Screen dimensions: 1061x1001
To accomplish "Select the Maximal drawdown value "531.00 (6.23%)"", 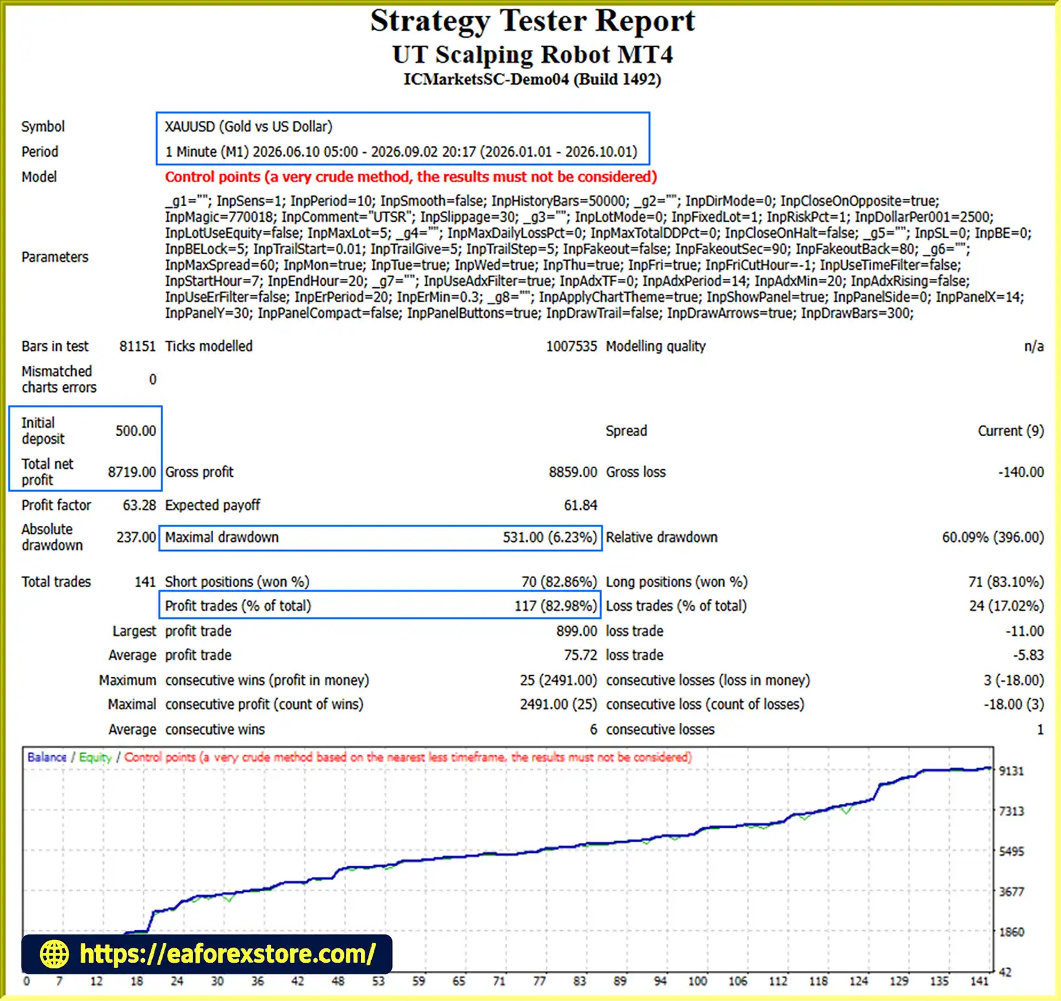I will [549, 538].
